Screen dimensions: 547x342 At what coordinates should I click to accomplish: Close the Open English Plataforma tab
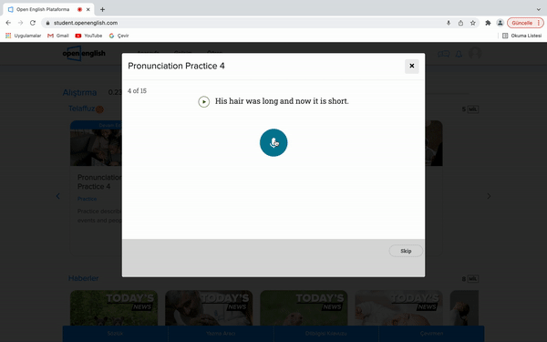[x=88, y=9]
